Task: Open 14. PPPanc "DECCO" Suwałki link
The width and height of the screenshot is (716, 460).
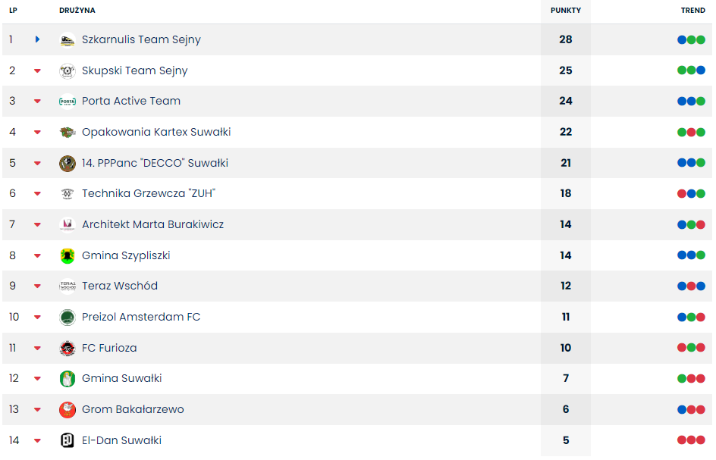Action: click(x=155, y=163)
